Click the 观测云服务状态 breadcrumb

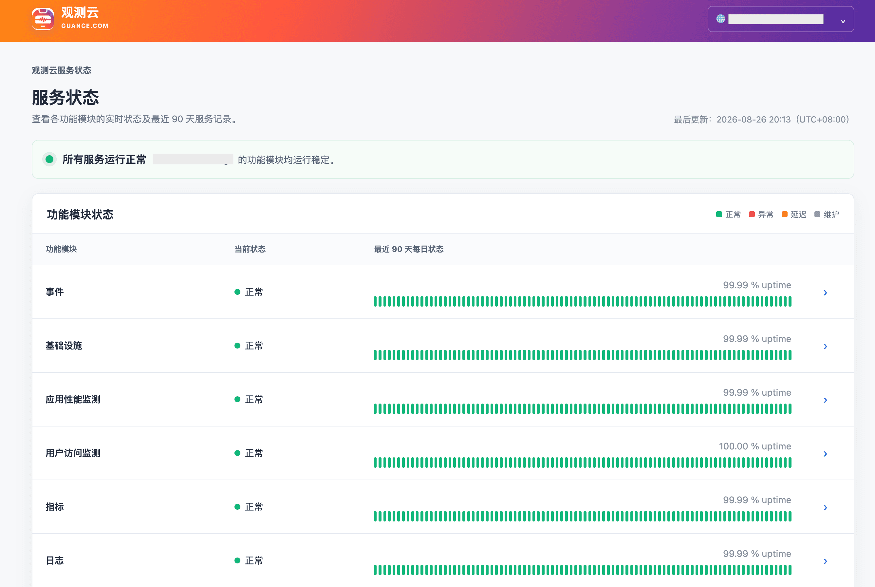pyautogui.click(x=61, y=70)
